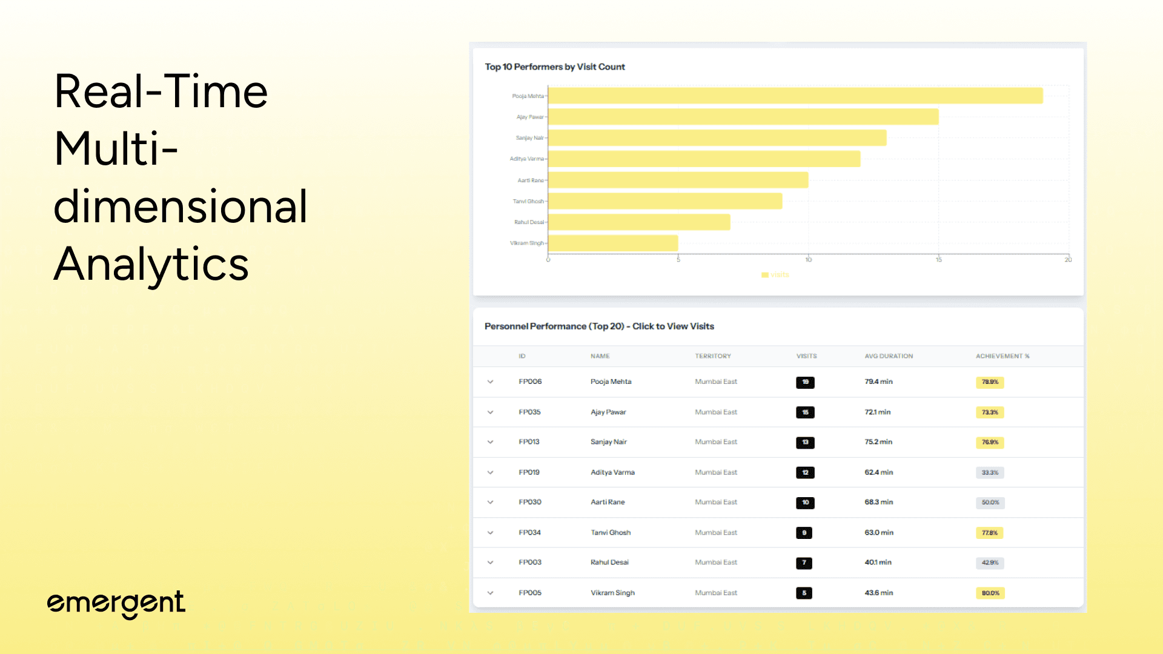Screen dimensions: 1163x654
Task: Click the ACHIEVEMENT % column header
Action: click(x=1002, y=356)
